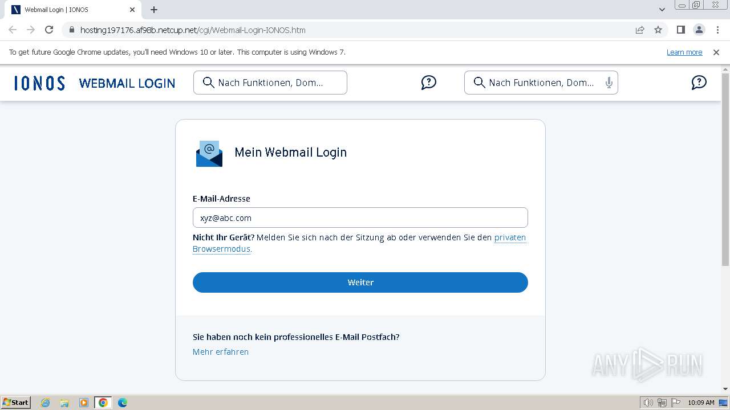Focus the E-Mail-Adresse input field

pos(360,218)
